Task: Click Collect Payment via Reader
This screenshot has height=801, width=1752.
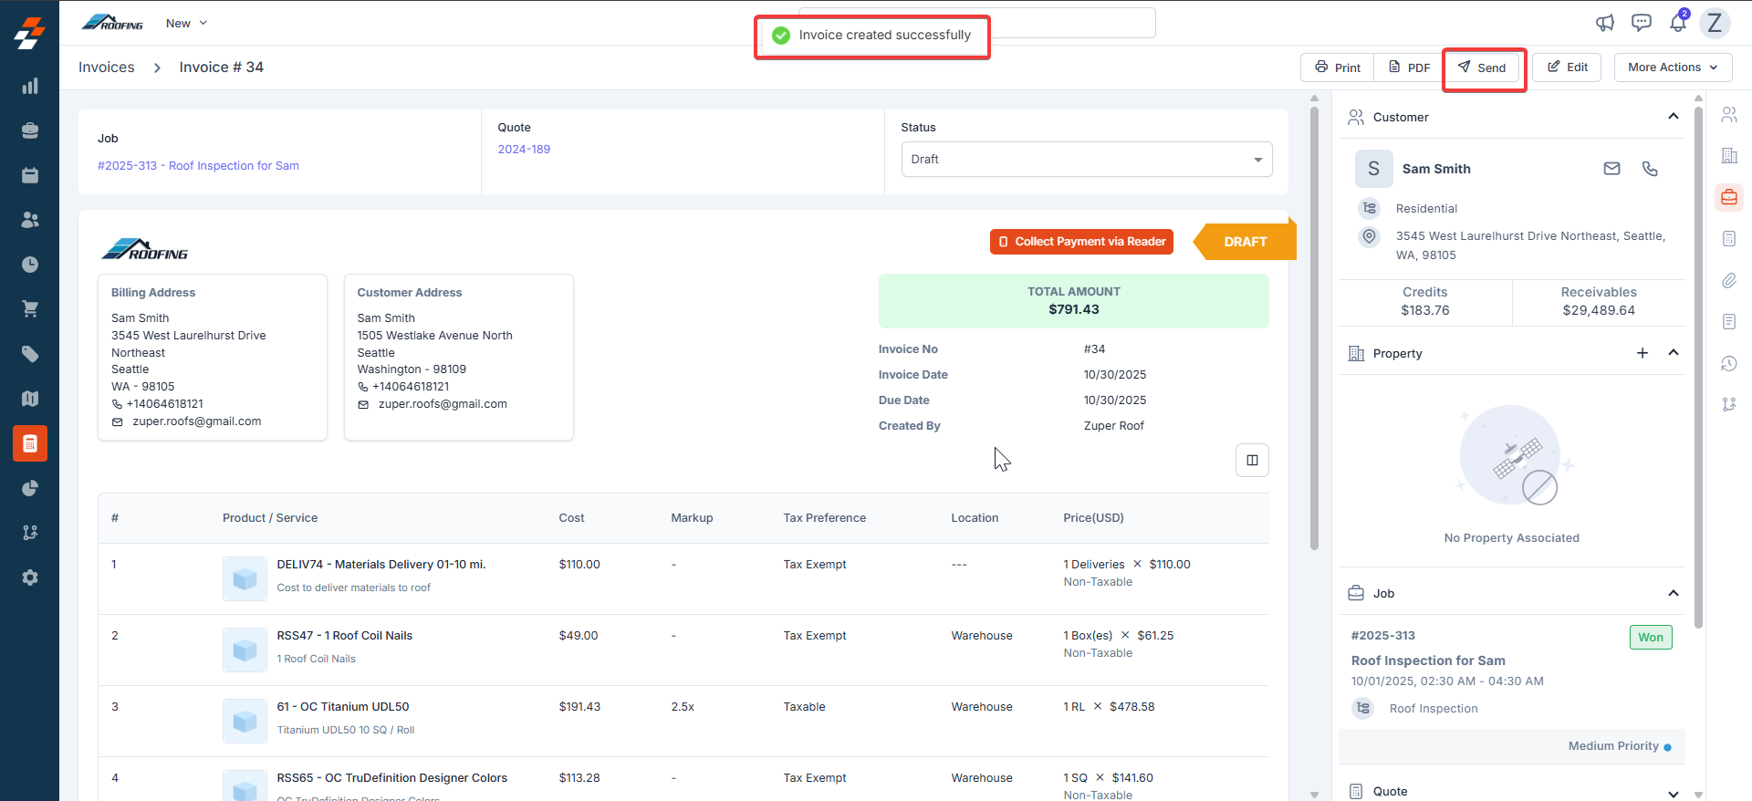Action: (x=1081, y=242)
